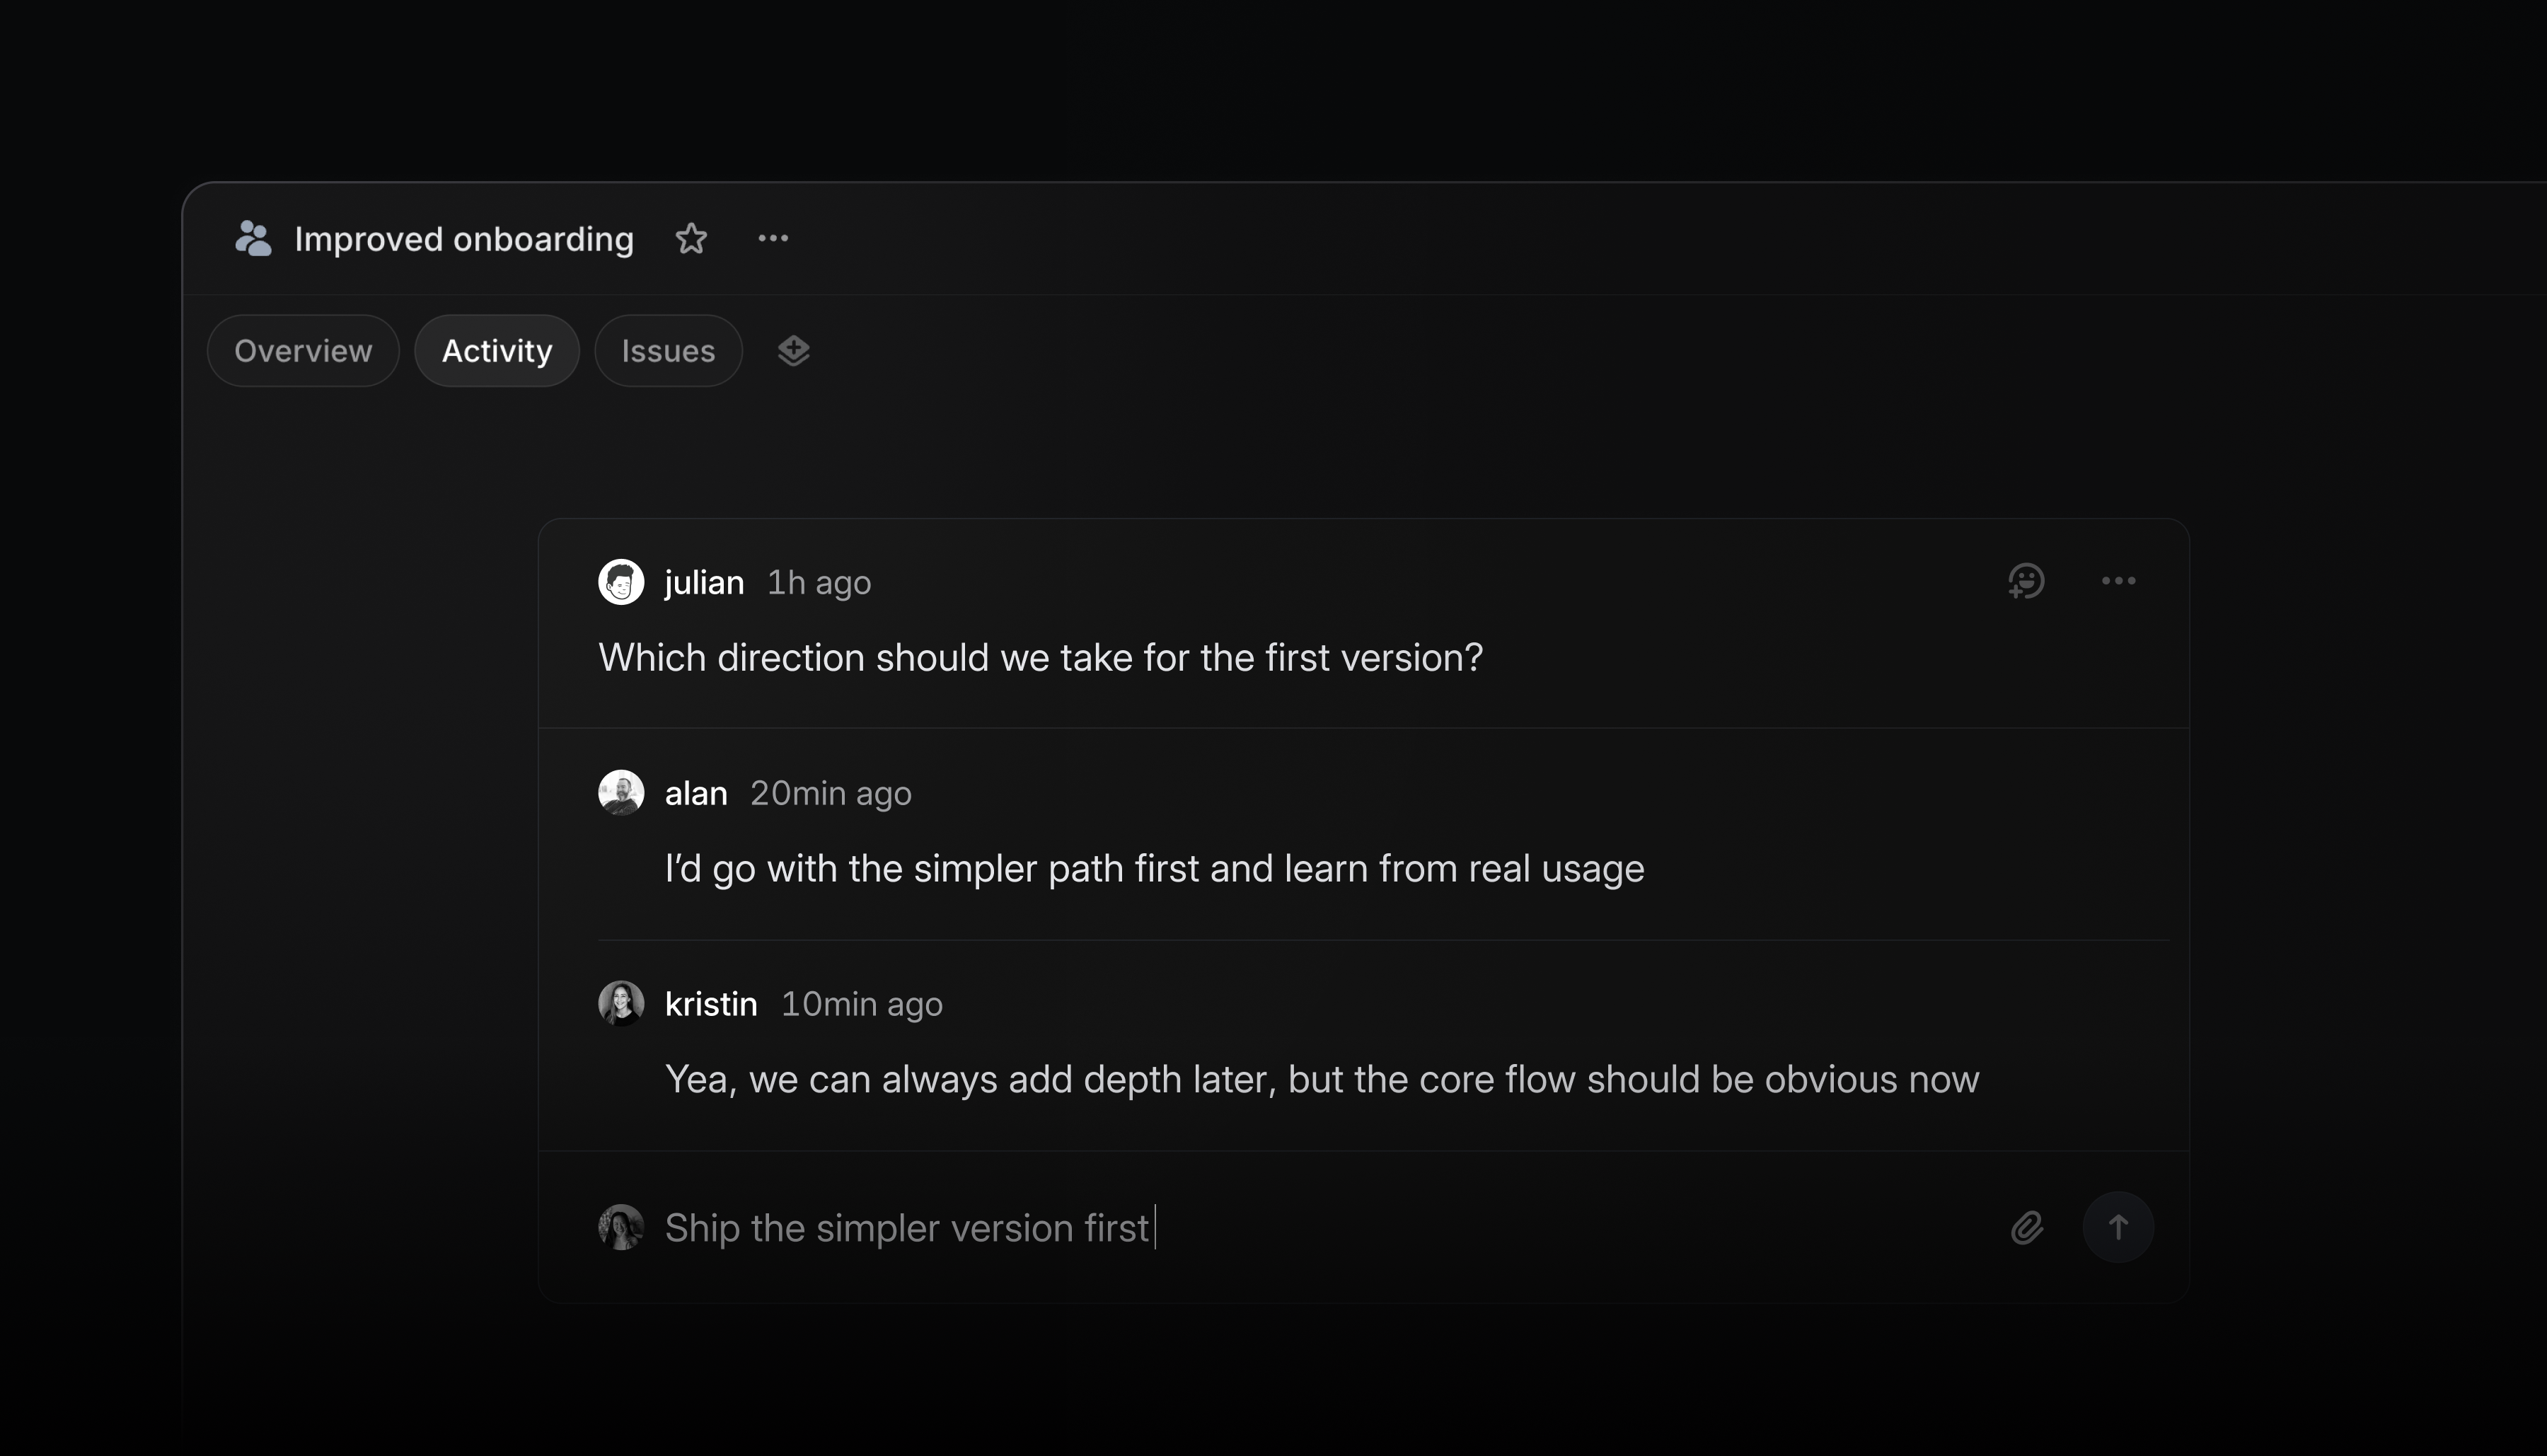The image size is (2547, 1456).
Task: Open the Issues tab
Action: pos(668,350)
